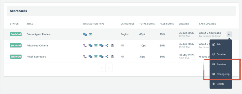Click the clipboard icon in Retail Scorecard row

coord(112,56)
